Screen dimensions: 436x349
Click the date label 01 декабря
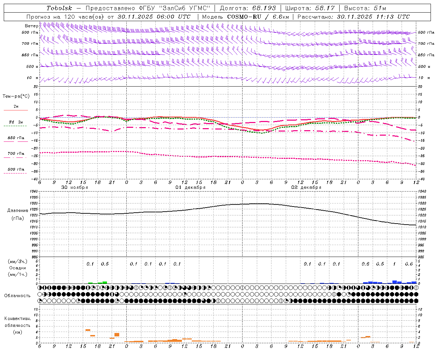tap(190, 187)
